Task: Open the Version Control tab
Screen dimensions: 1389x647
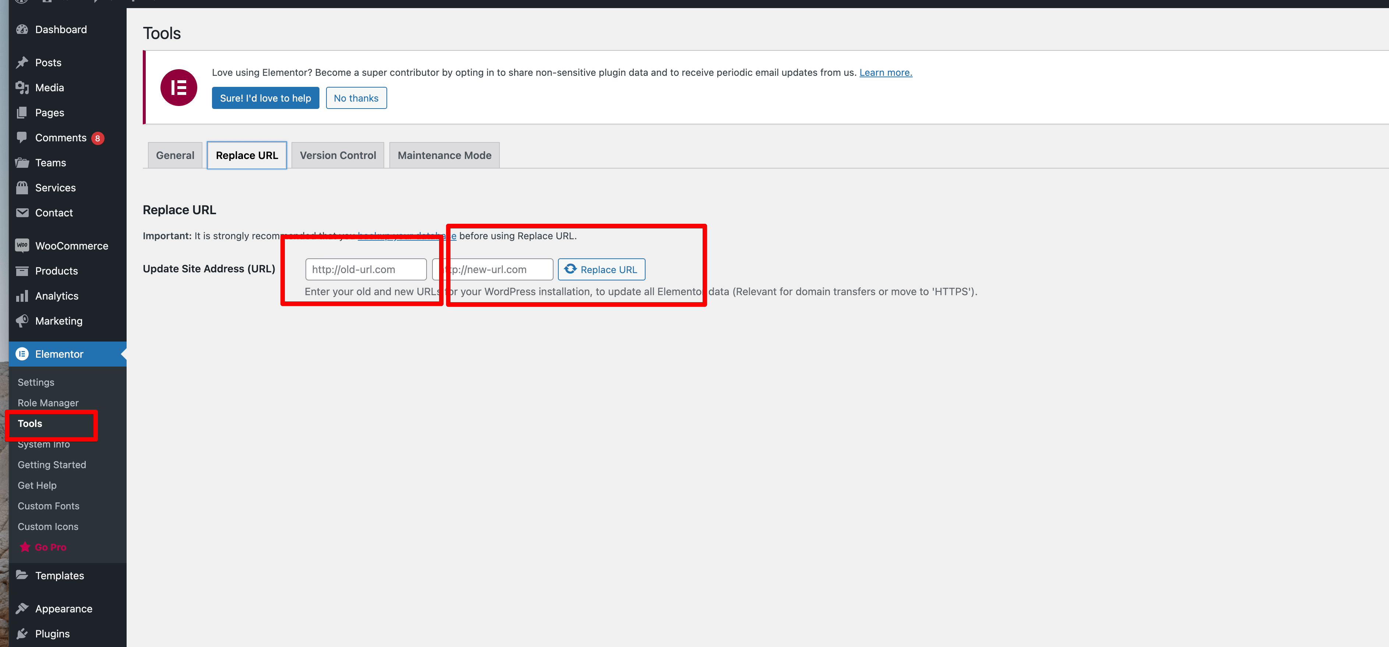Action: click(x=337, y=155)
